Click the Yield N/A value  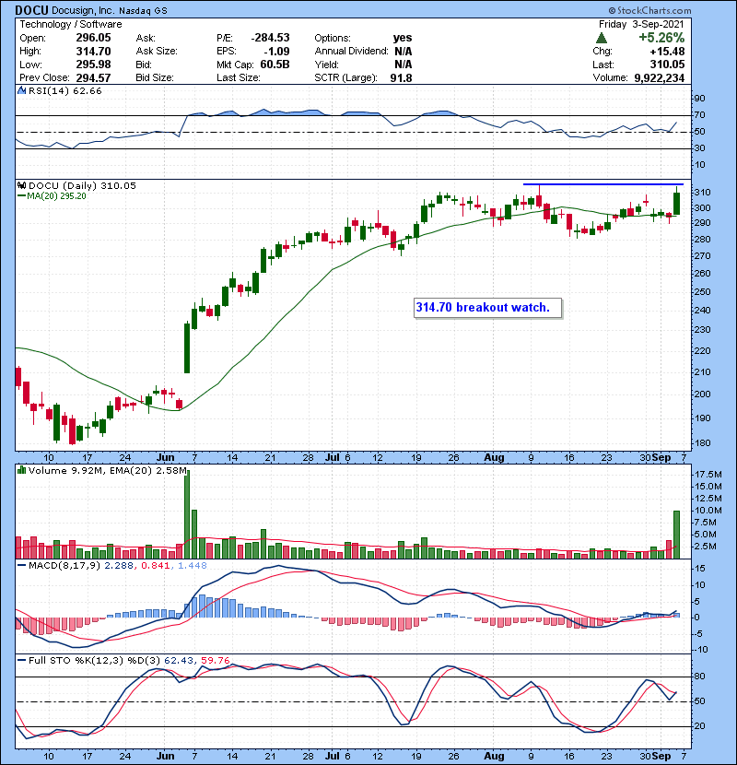click(x=403, y=65)
